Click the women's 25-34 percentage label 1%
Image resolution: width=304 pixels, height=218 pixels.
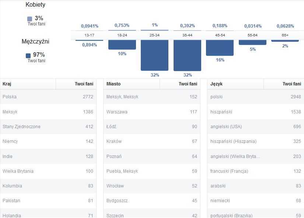point(154,25)
